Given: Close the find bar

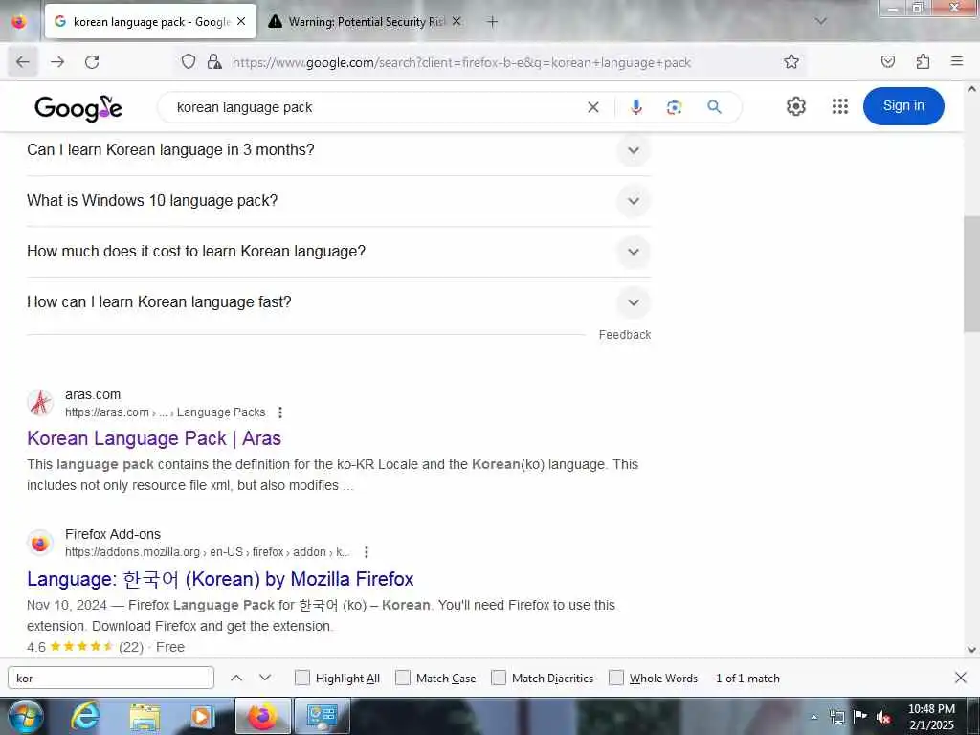Looking at the screenshot, I should pos(961,678).
